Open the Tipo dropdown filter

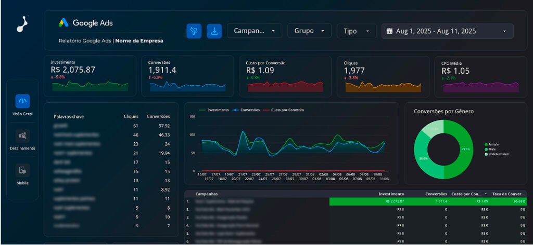point(356,31)
